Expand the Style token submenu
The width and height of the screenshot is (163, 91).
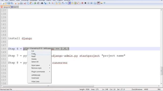pos(39,65)
